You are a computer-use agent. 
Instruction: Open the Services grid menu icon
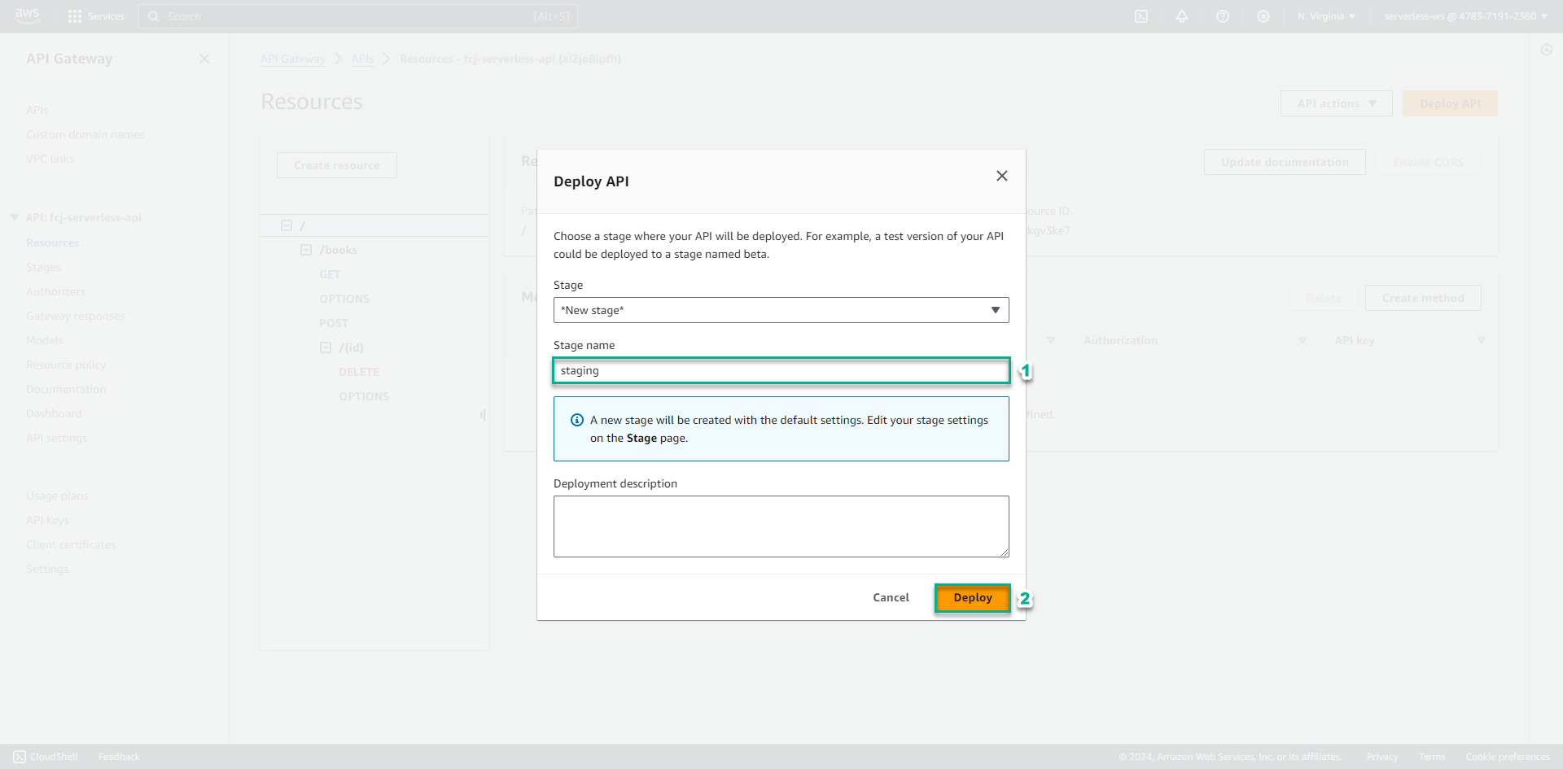(x=75, y=16)
